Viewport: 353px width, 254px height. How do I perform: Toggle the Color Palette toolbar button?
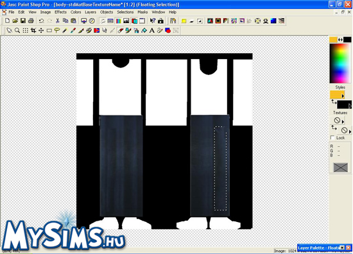118,21
